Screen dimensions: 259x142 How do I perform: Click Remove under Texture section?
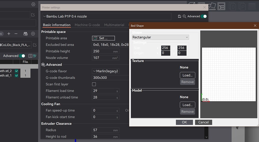click(x=187, y=82)
